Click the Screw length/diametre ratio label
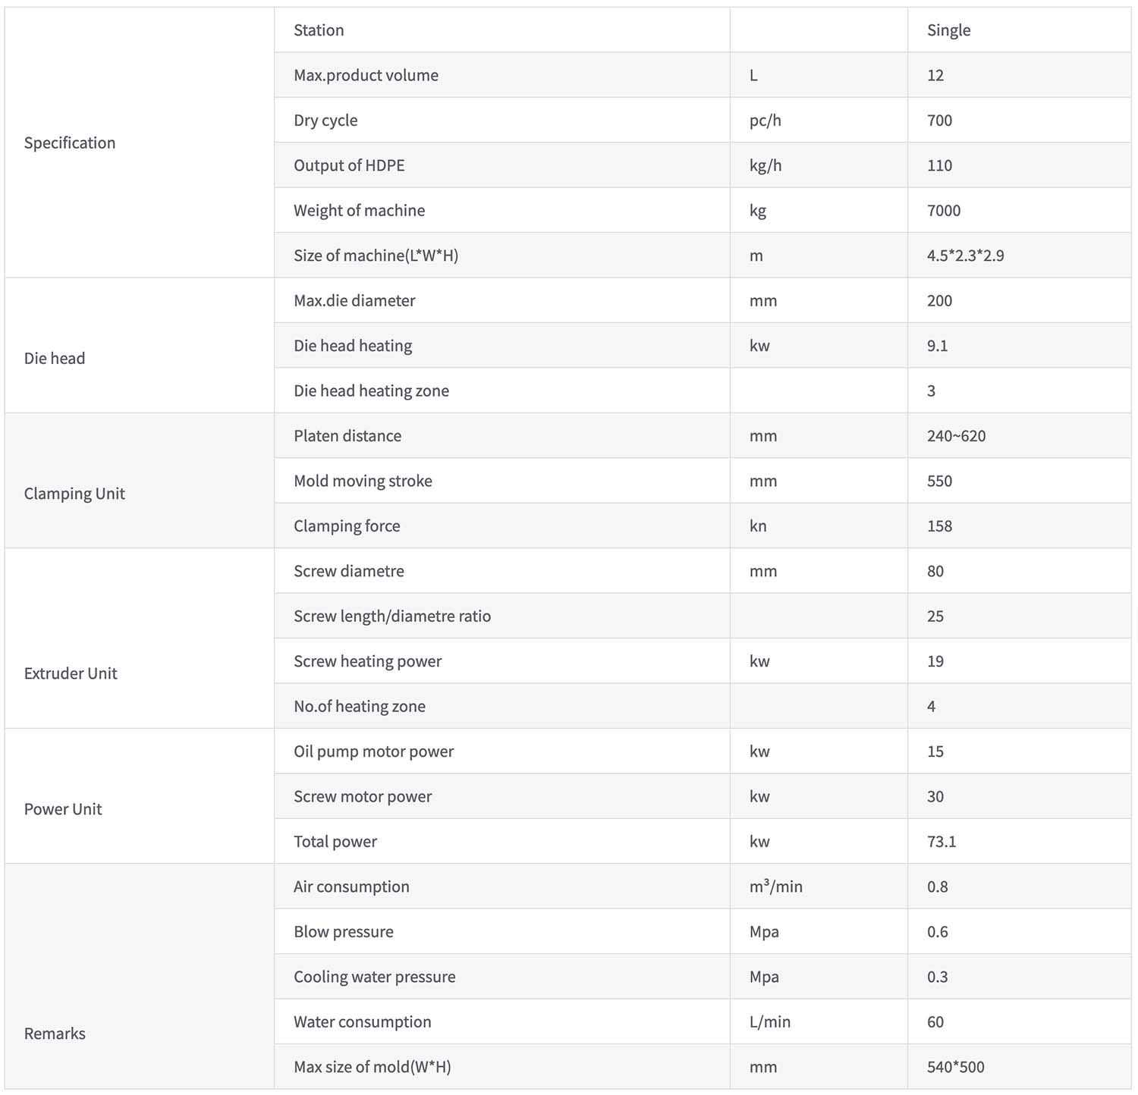This screenshot has width=1138, height=1095. tap(392, 617)
